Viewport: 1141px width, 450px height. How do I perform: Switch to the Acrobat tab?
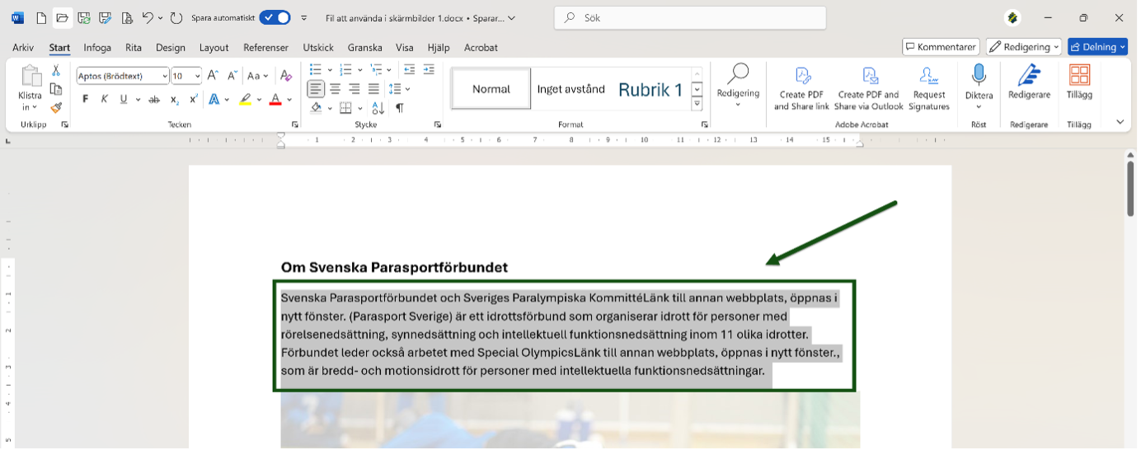(481, 48)
